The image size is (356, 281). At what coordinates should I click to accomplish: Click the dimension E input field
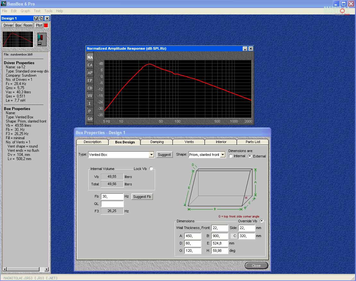click(220, 243)
